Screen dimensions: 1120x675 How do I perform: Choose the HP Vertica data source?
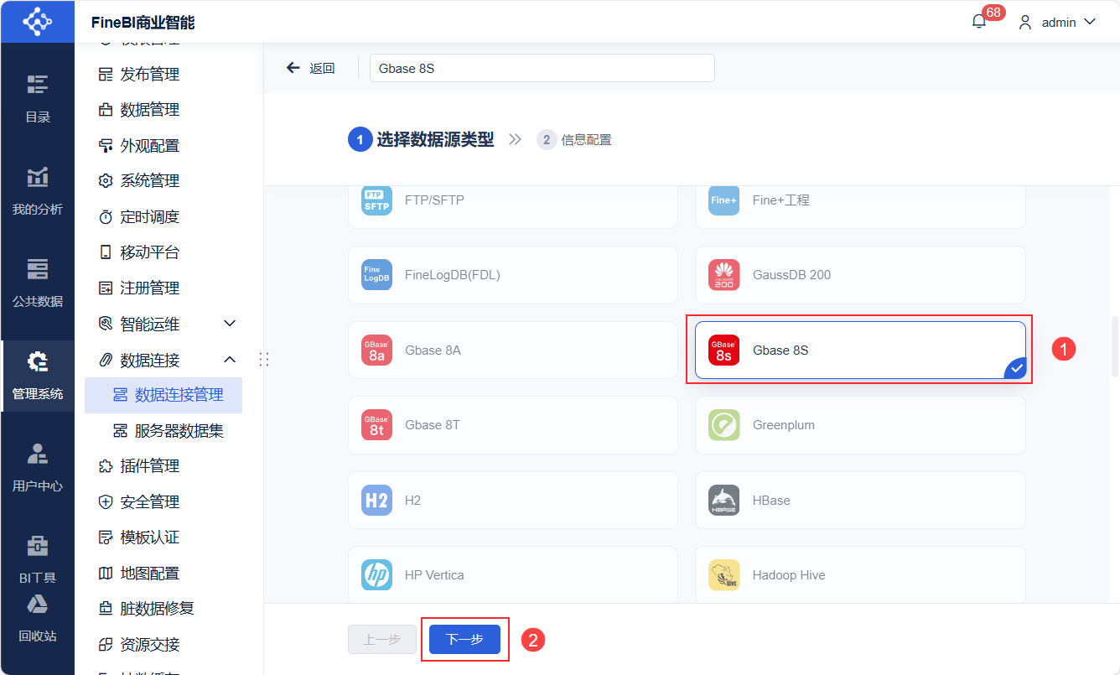click(512, 575)
